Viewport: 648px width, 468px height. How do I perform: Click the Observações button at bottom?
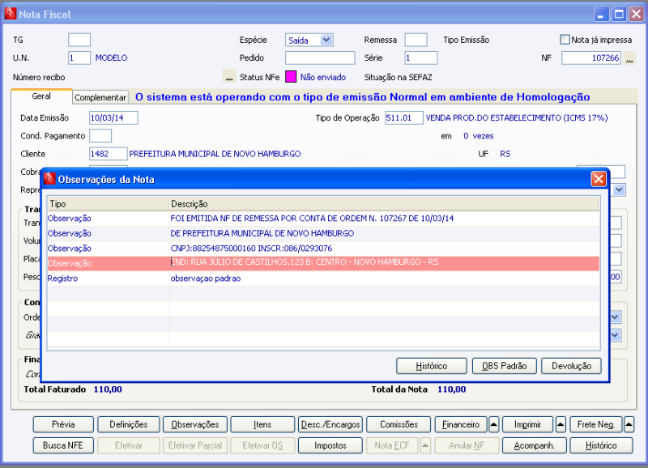(x=195, y=424)
